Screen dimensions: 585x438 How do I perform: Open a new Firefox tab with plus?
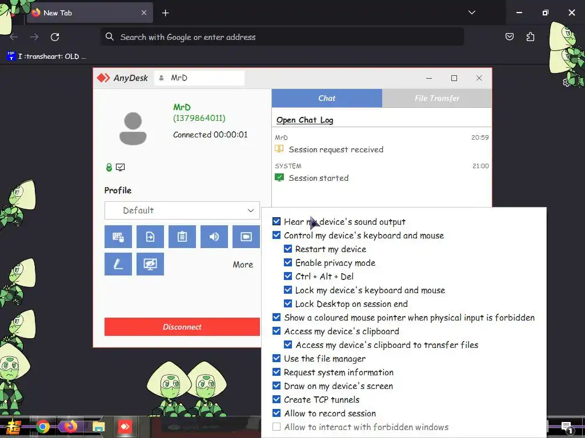coord(165,13)
